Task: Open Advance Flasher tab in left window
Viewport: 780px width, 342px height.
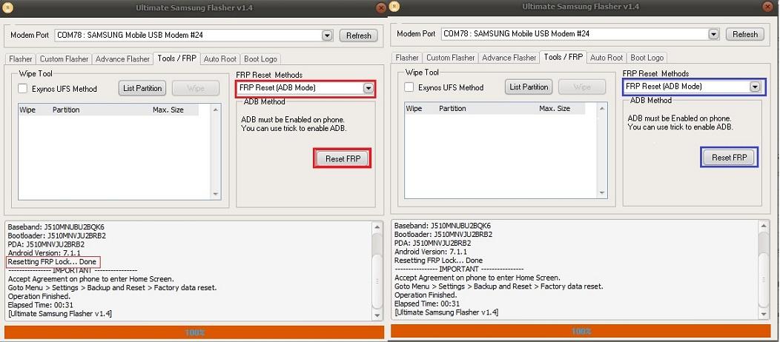Action: [122, 59]
